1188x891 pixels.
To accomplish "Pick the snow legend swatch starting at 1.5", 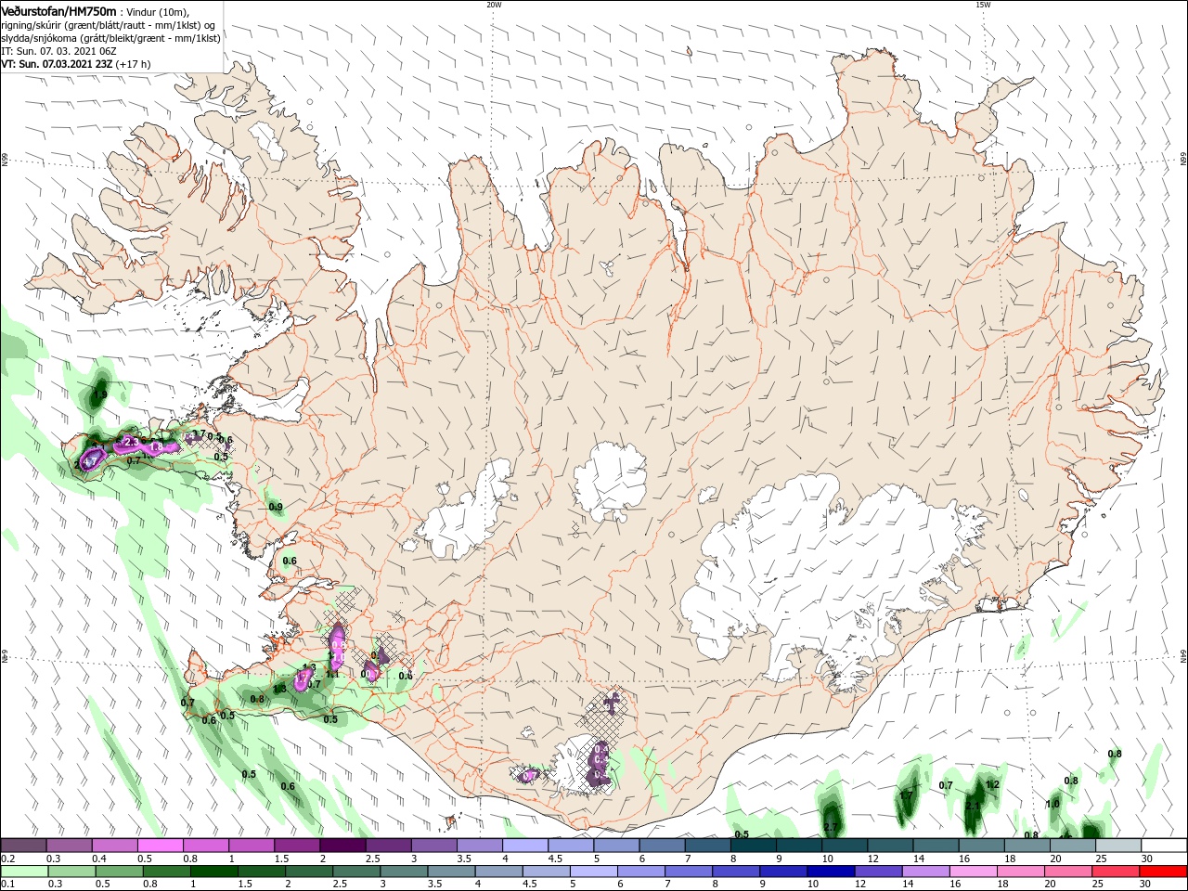I will point(296,846).
